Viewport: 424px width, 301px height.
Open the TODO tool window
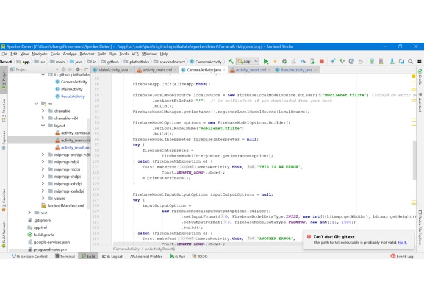click(x=200, y=256)
